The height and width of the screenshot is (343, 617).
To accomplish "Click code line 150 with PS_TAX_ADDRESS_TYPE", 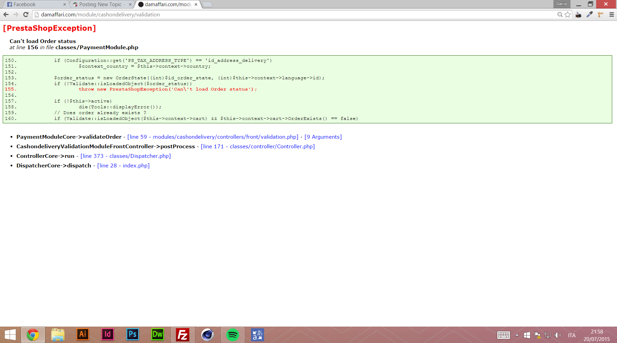I will (163, 60).
